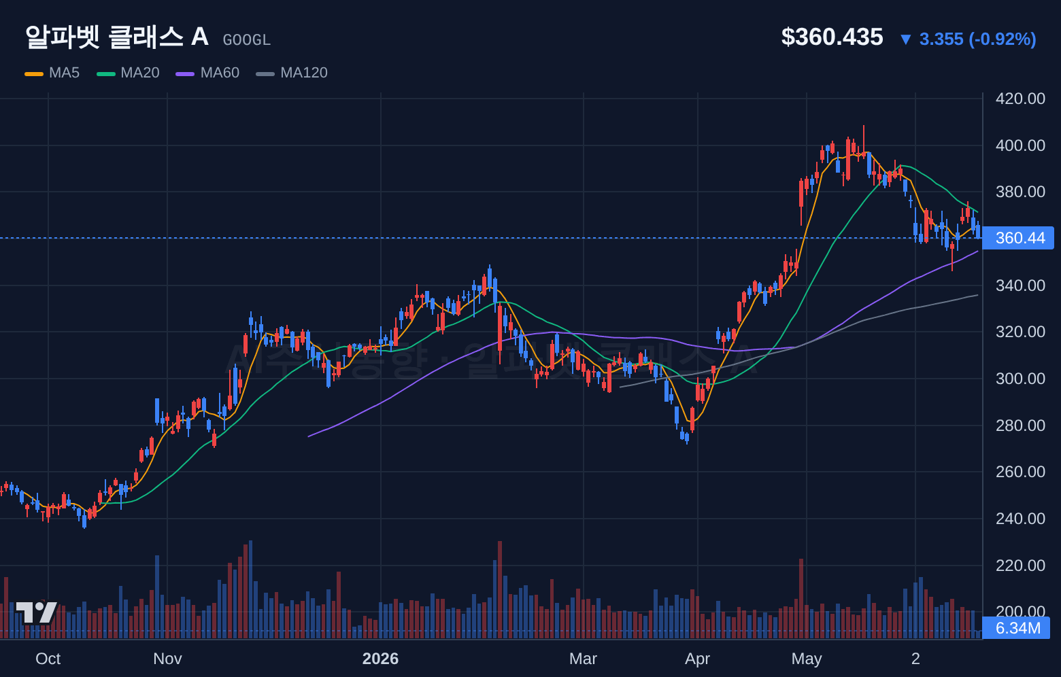Click the 380.00 price axis label
The width and height of the screenshot is (1061, 677).
[1020, 192]
